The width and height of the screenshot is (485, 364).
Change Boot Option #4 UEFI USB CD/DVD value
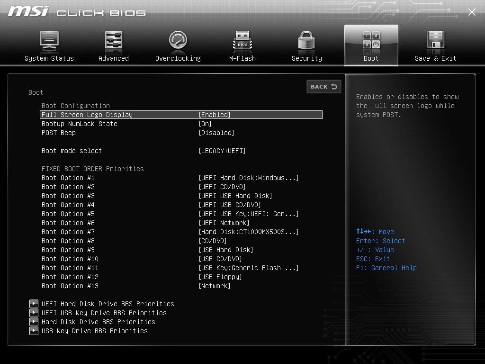click(x=230, y=205)
